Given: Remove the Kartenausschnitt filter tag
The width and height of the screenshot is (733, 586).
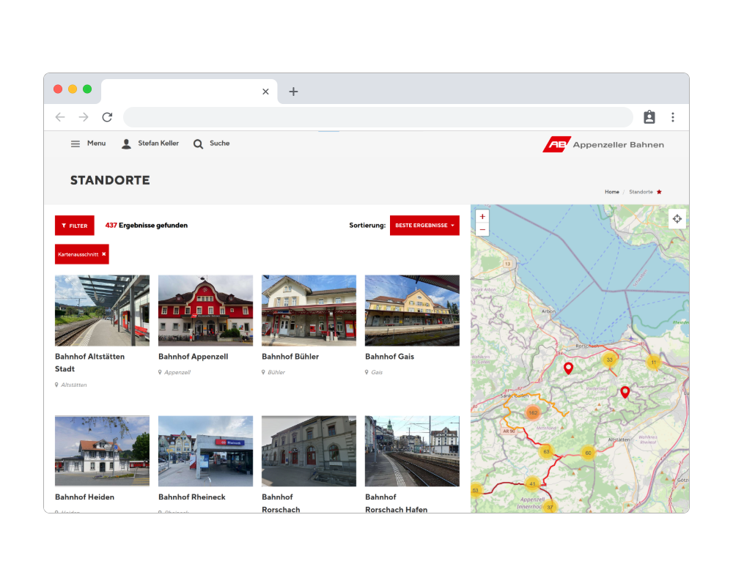Looking at the screenshot, I should [x=104, y=254].
